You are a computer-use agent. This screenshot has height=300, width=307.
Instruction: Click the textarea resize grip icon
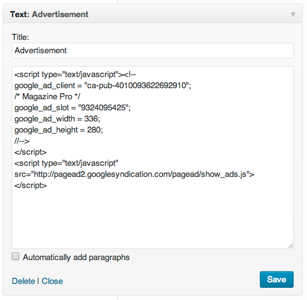click(x=290, y=246)
